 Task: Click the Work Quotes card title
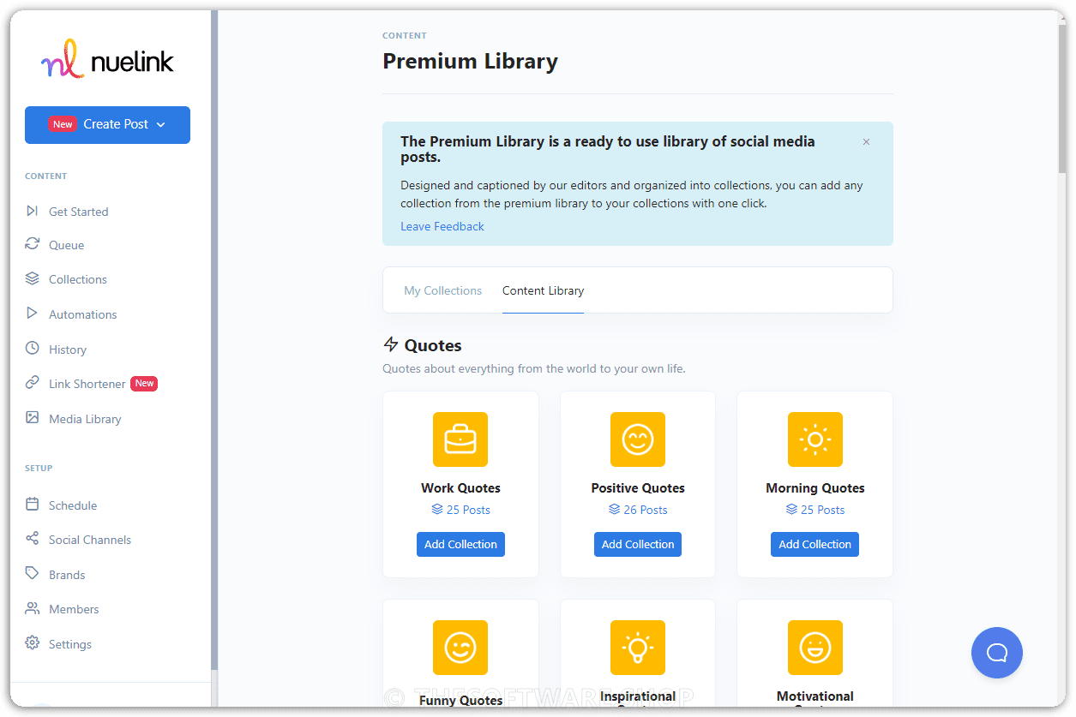pyautogui.click(x=460, y=488)
